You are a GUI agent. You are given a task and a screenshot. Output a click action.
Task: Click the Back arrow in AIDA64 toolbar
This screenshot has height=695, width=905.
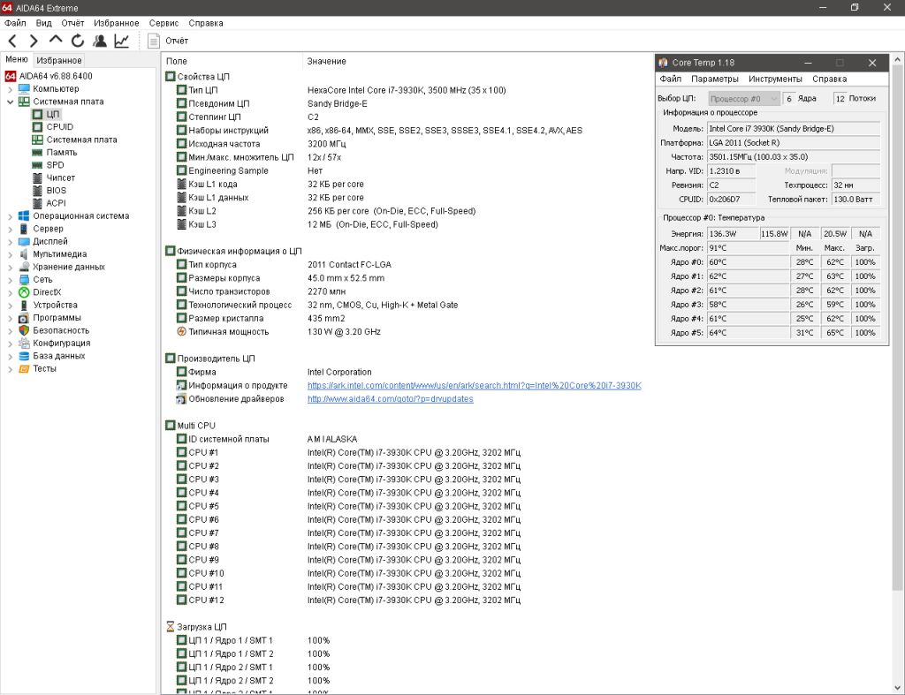pos(12,41)
